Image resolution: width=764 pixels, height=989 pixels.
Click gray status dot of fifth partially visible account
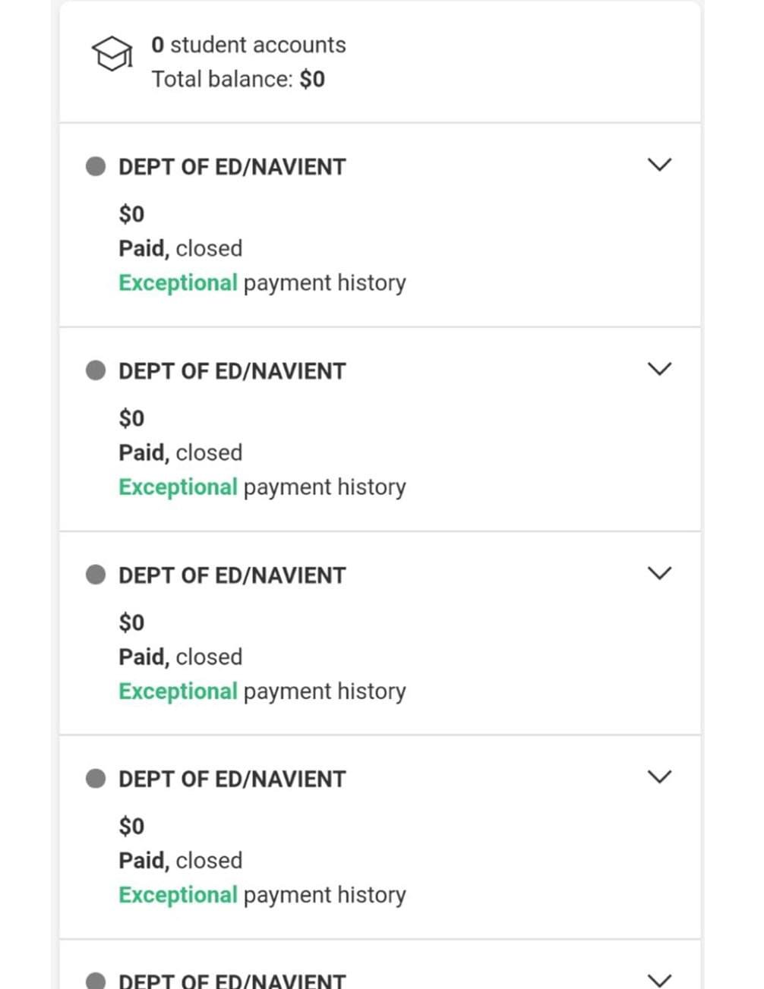point(96,981)
